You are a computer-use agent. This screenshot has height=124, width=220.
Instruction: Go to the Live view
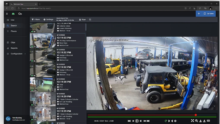click(13, 20)
